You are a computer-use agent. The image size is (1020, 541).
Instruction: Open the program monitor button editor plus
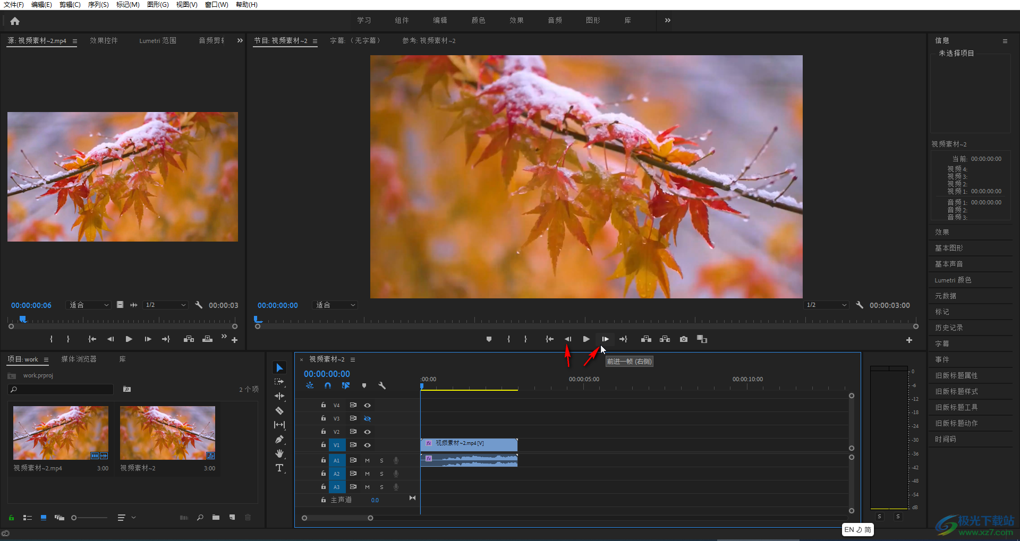[x=909, y=340]
